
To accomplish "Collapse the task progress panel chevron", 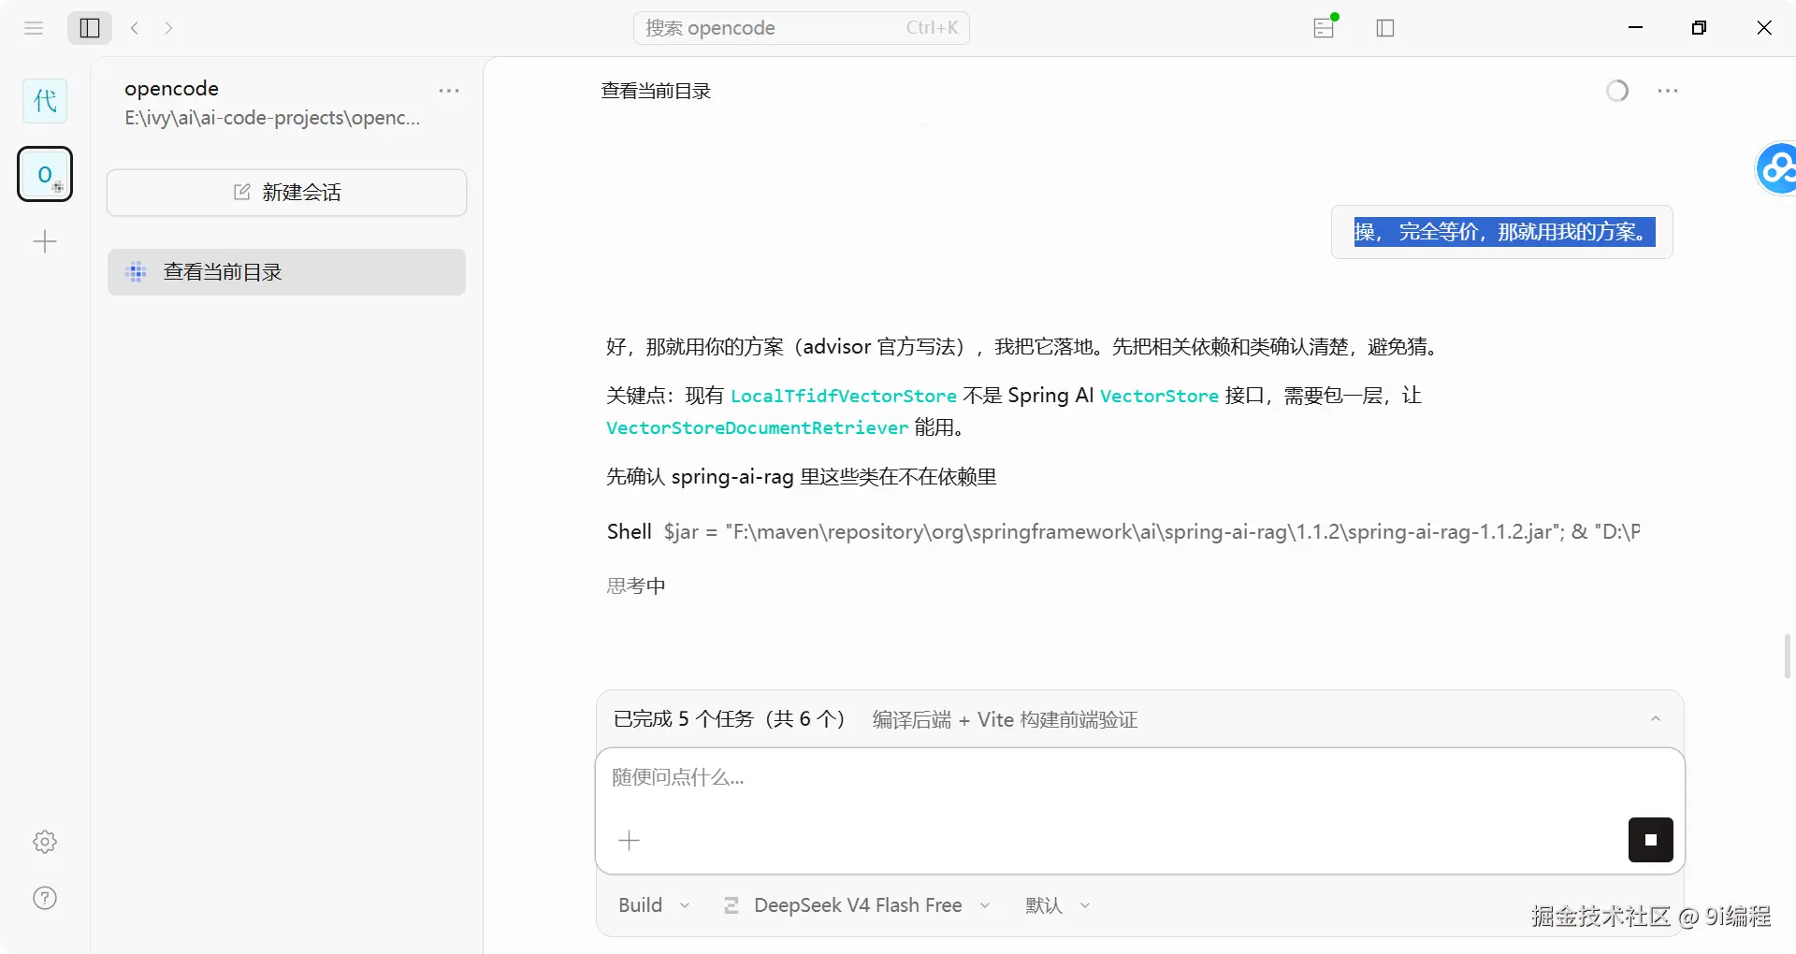I will [x=1656, y=719].
